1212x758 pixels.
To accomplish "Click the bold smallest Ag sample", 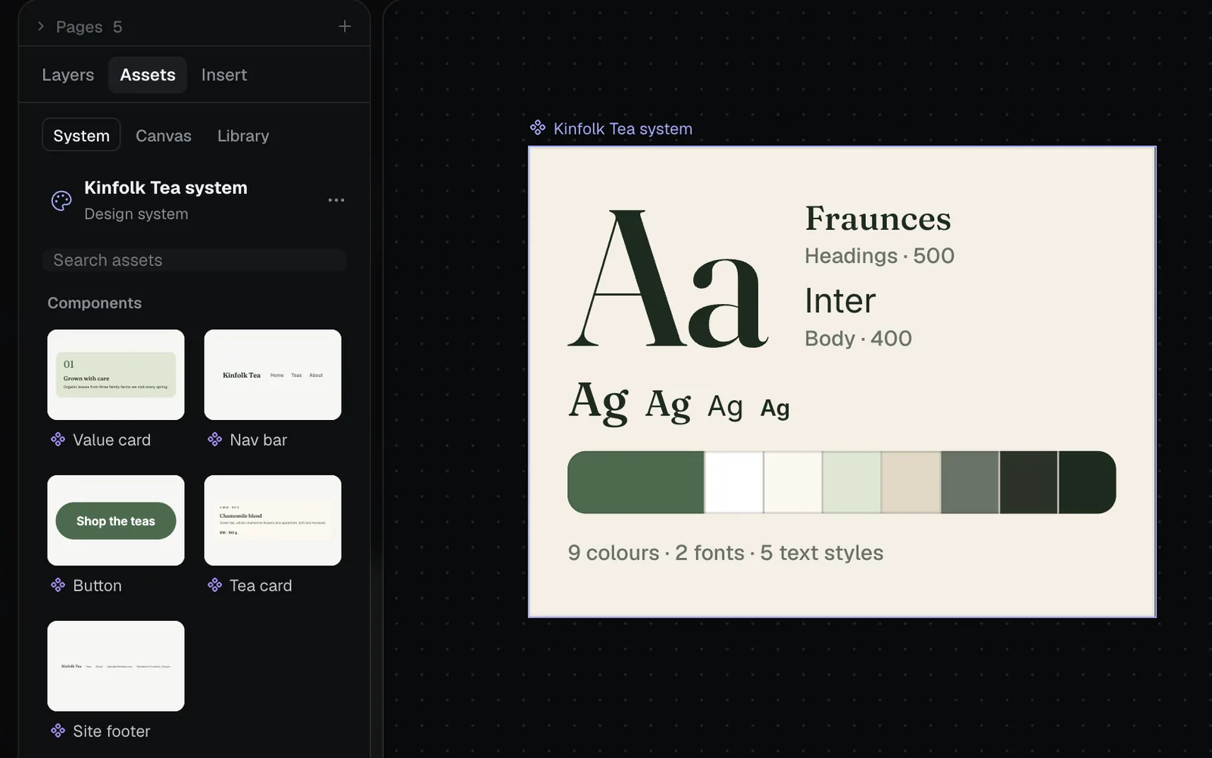I will 775,409.
